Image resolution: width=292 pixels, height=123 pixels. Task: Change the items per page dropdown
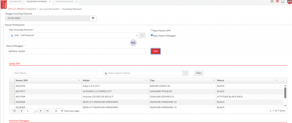click(x=58, y=111)
